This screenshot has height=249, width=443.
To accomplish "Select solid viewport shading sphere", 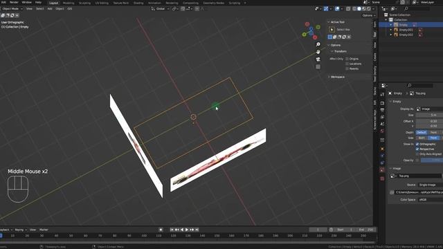I will (359, 9).
